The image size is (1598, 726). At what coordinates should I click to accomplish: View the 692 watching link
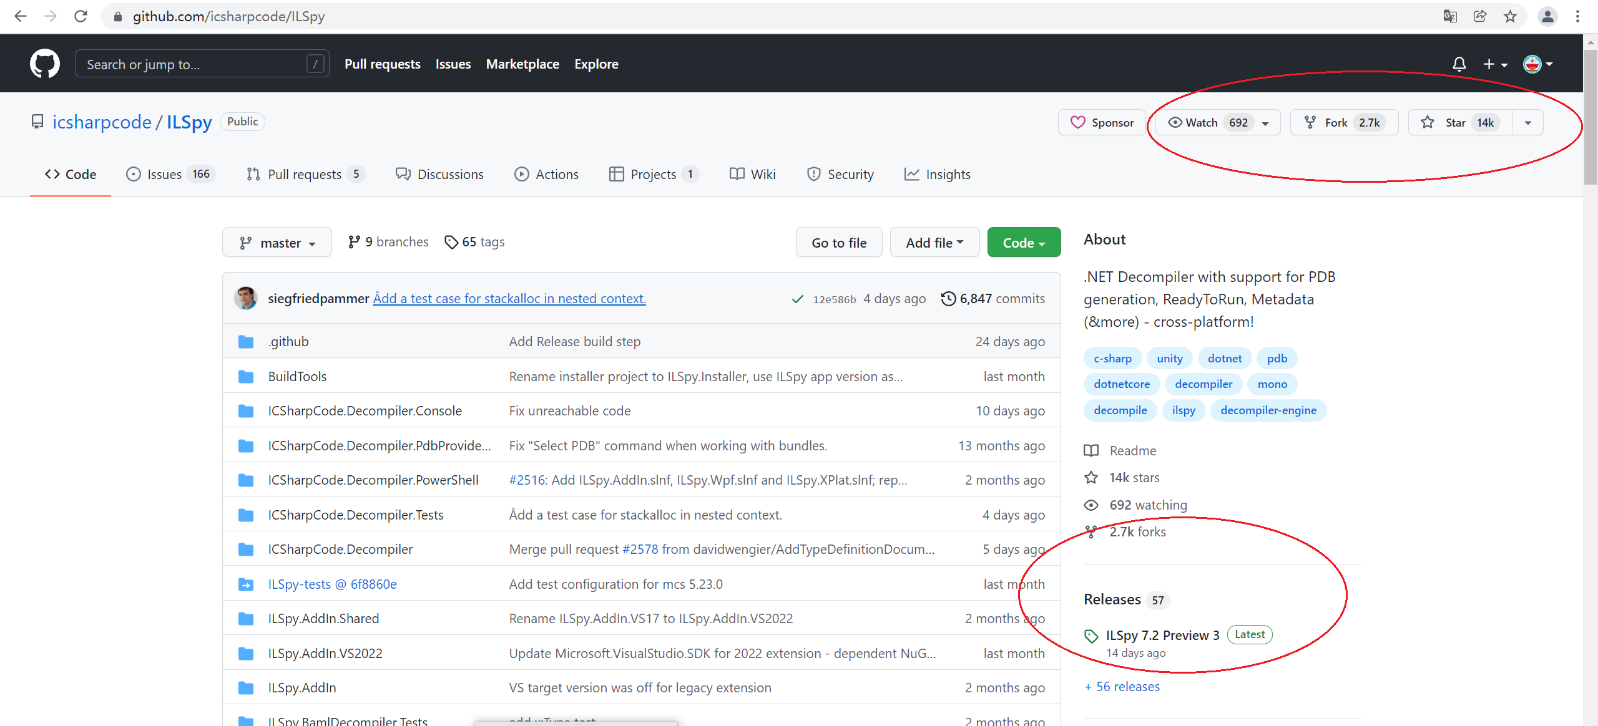pyautogui.click(x=1135, y=505)
